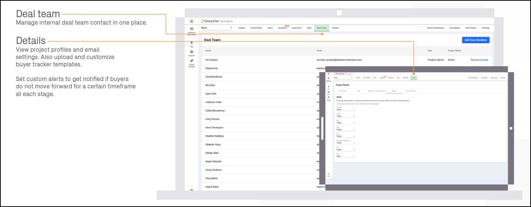Open the Admin Console wrench icon

pyautogui.click(x=191, y=61)
